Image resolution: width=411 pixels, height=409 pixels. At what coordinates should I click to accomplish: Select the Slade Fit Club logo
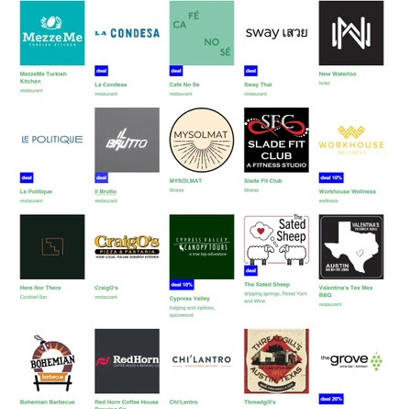pos(276,140)
